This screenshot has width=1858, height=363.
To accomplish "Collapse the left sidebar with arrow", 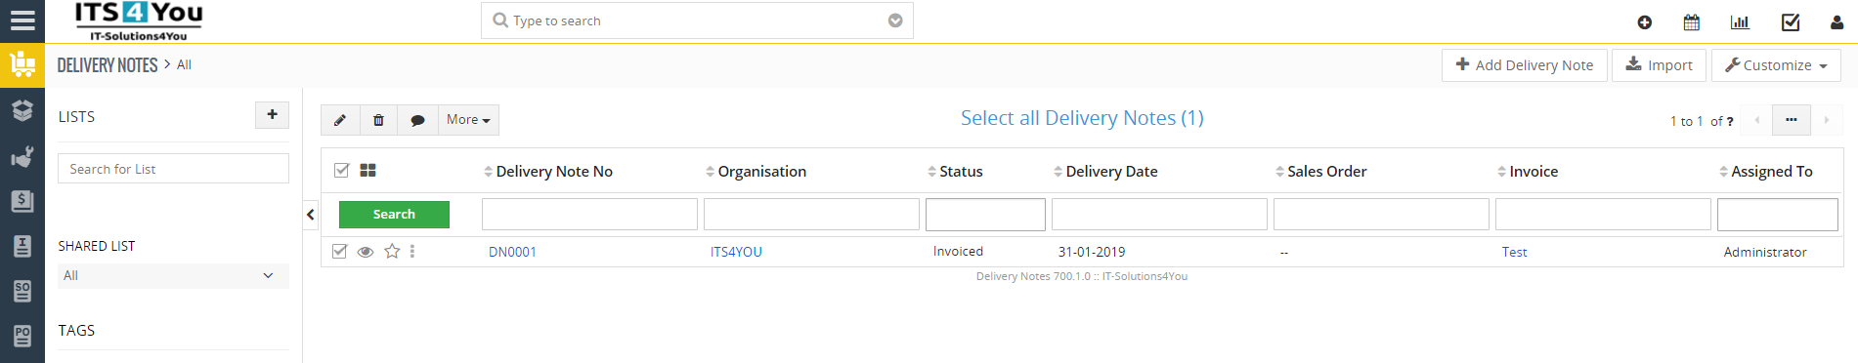I will click(311, 215).
